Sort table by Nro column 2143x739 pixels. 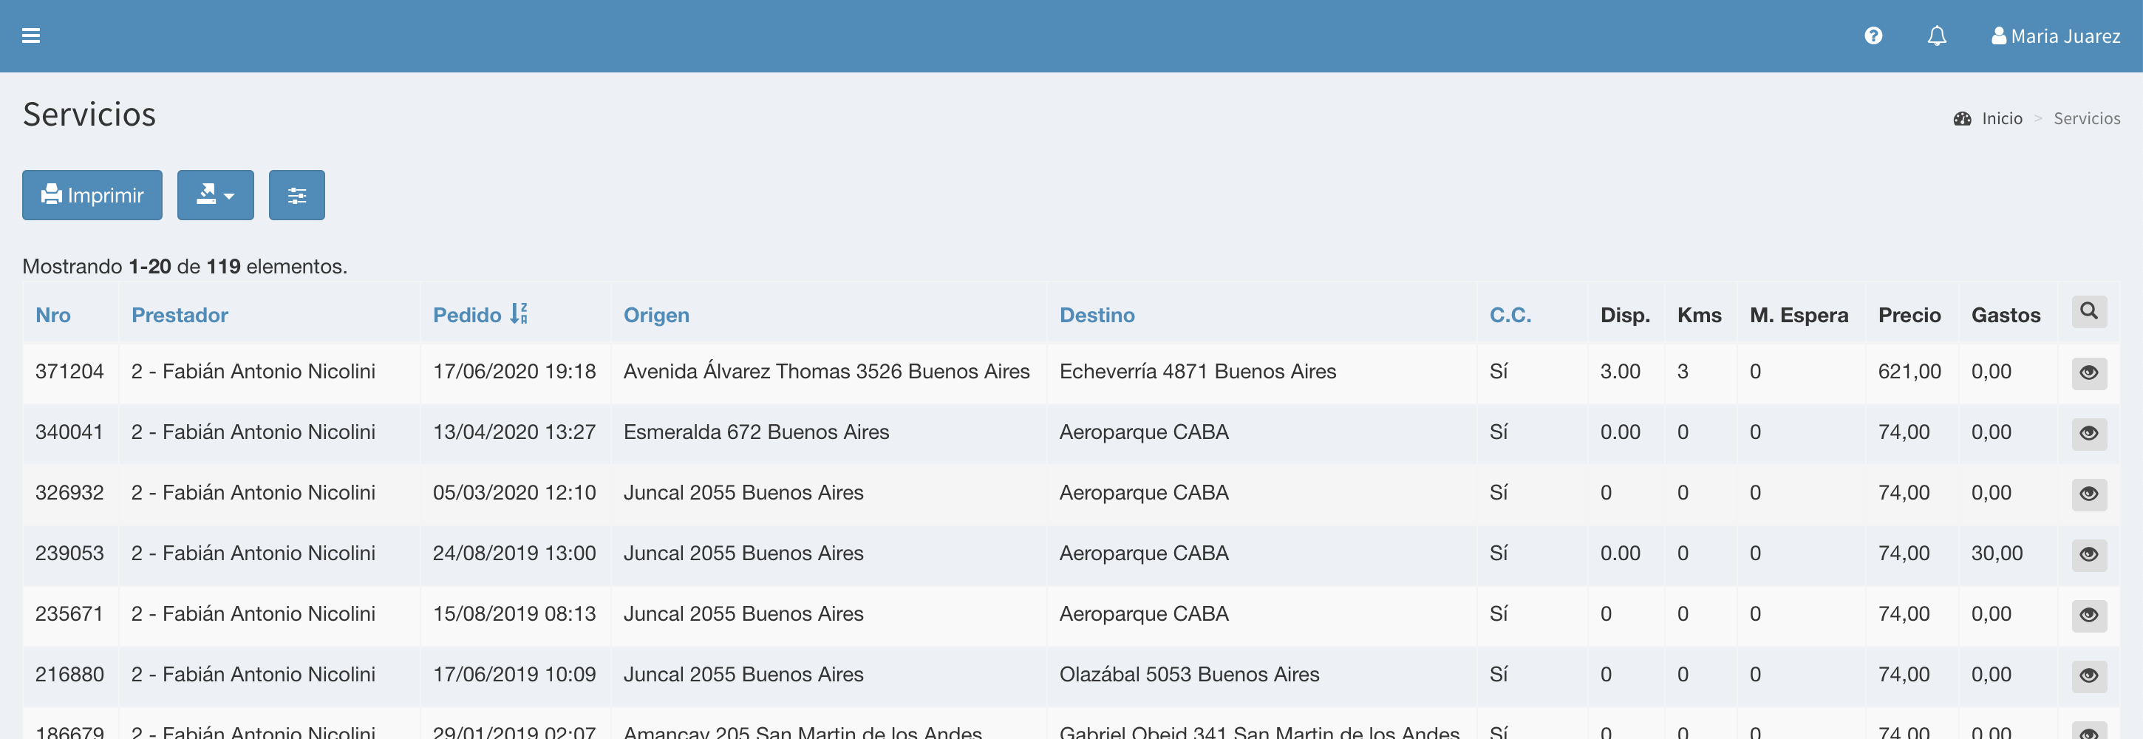52,316
